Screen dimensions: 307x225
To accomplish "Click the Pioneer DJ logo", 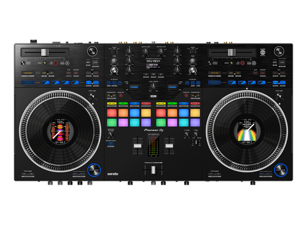I will click(x=153, y=130).
